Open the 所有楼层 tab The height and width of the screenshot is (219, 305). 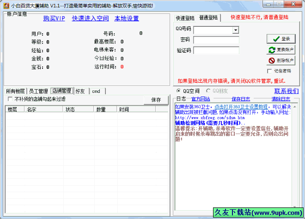tap(15, 91)
